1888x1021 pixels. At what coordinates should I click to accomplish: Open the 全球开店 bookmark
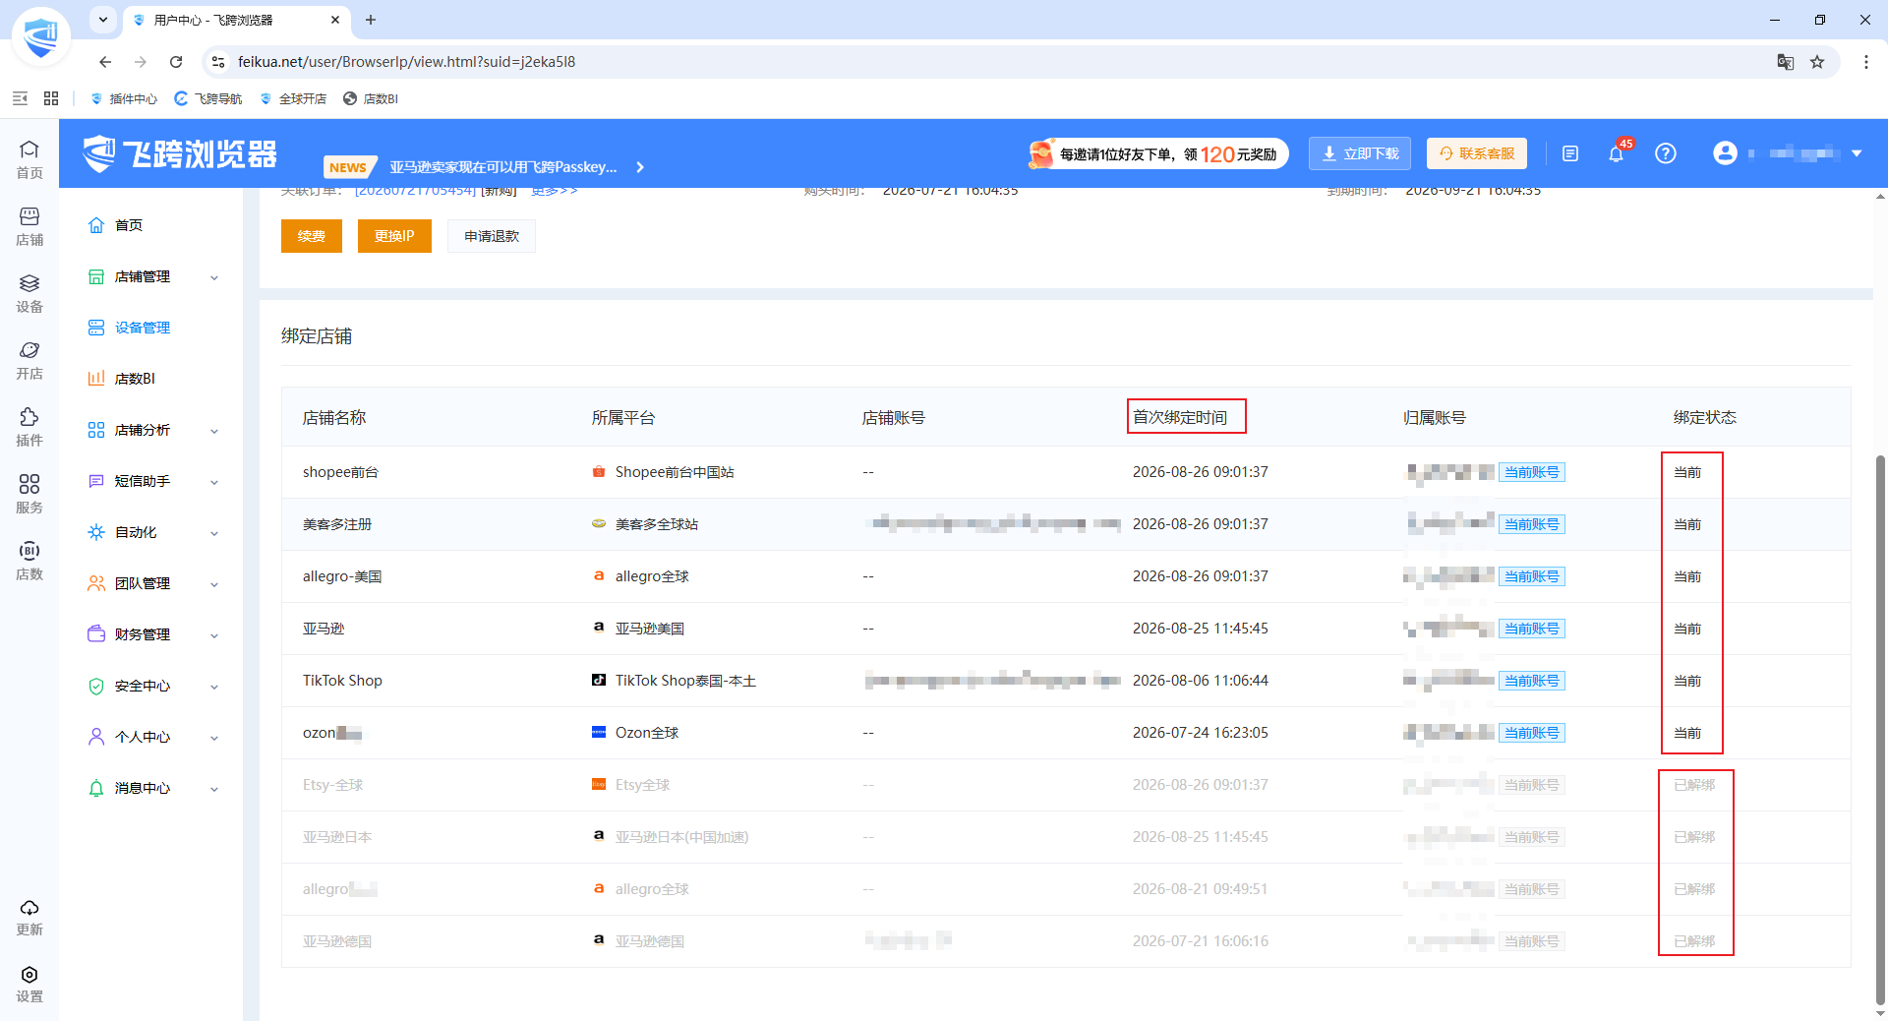coord(293,98)
